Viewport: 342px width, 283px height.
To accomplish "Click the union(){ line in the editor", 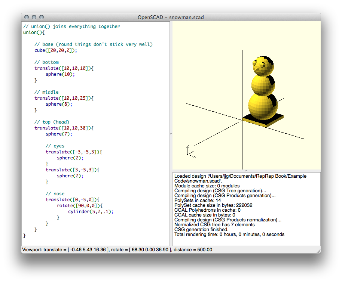I will click(34, 32).
